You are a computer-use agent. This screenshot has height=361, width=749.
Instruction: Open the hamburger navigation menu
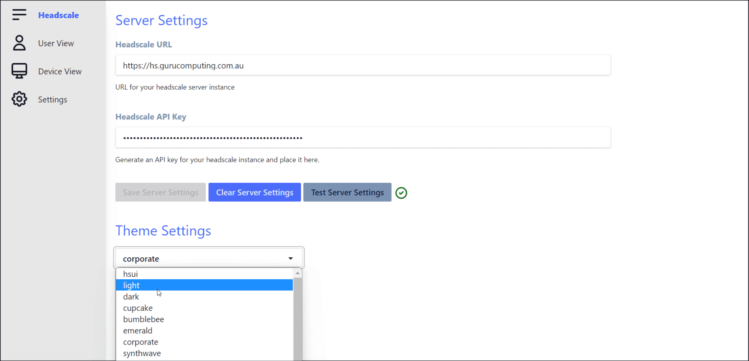point(19,14)
